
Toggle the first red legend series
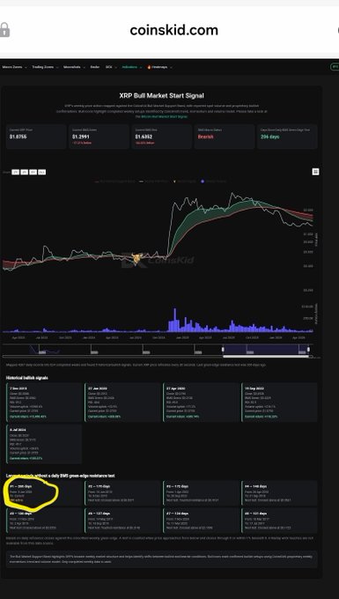coord(114,181)
